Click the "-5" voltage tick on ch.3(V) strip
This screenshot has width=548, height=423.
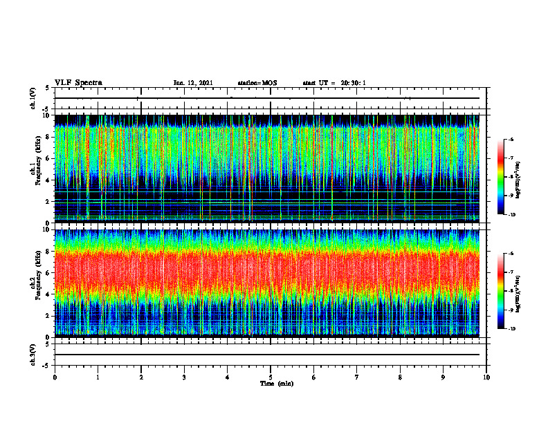46,366
